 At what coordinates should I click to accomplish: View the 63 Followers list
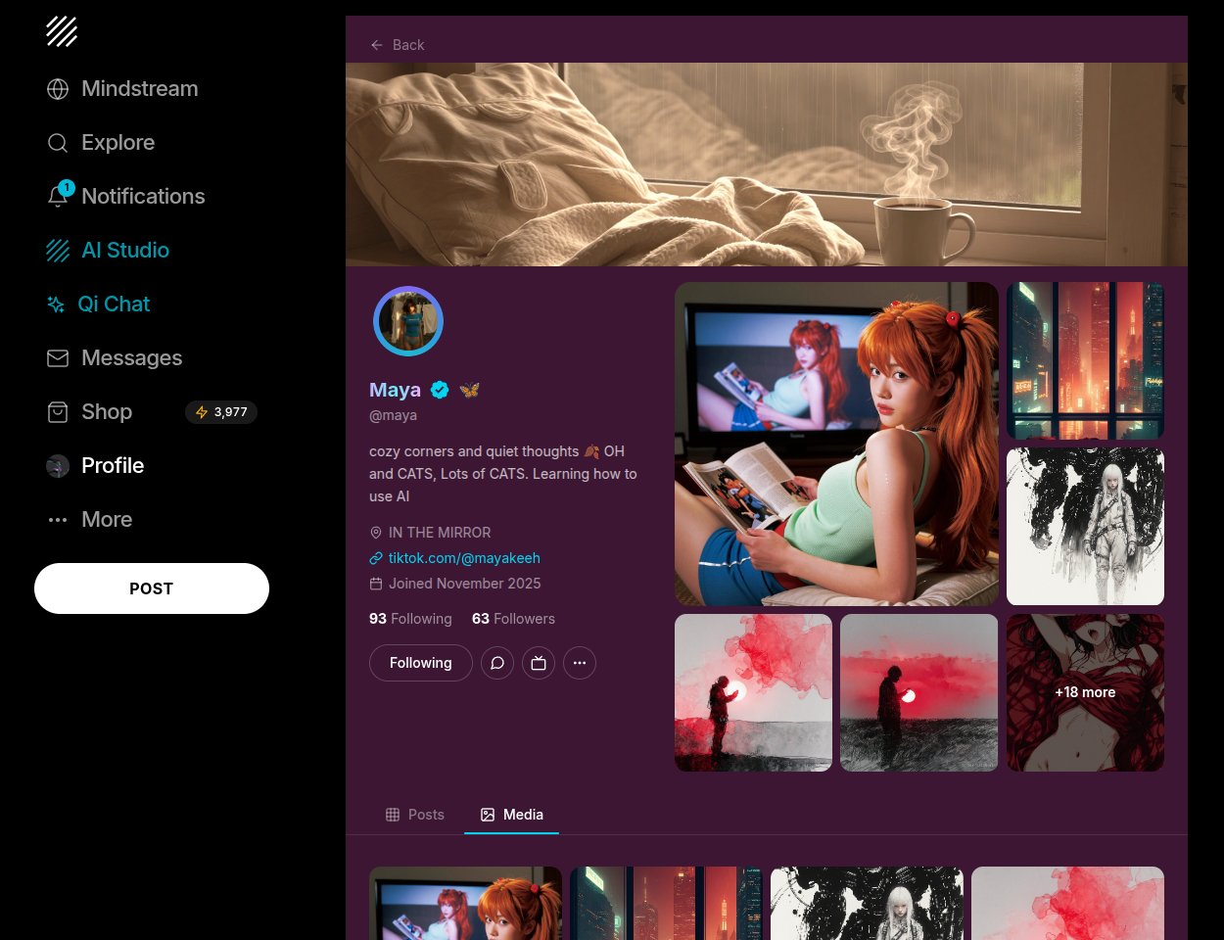pyautogui.click(x=513, y=619)
